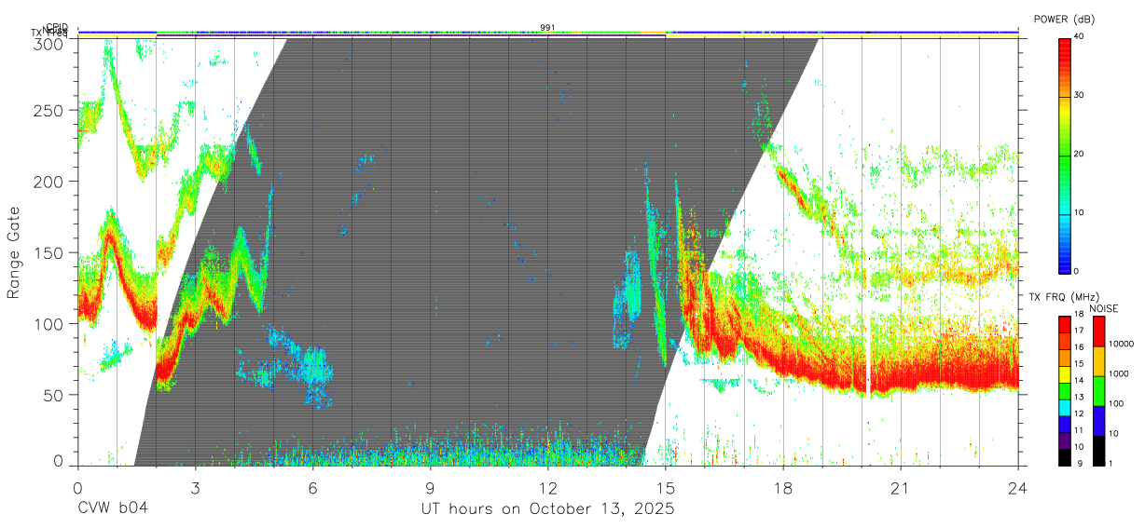Select the yellow 14–15 MHz swatch in the TX FRQ legend
This screenshot has width=1145, height=528.
point(1064,375)
